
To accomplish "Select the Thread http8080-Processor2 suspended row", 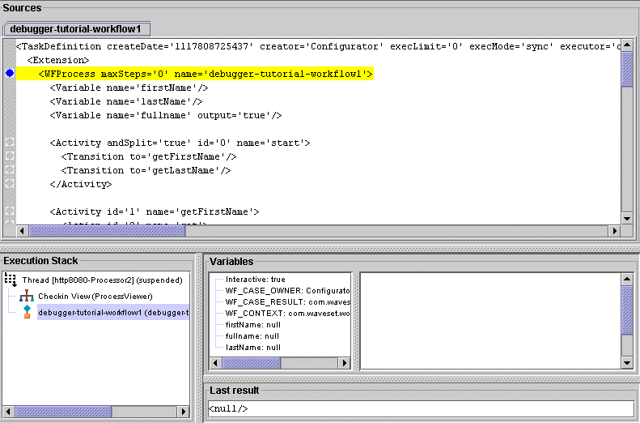I will click(103, 280).
